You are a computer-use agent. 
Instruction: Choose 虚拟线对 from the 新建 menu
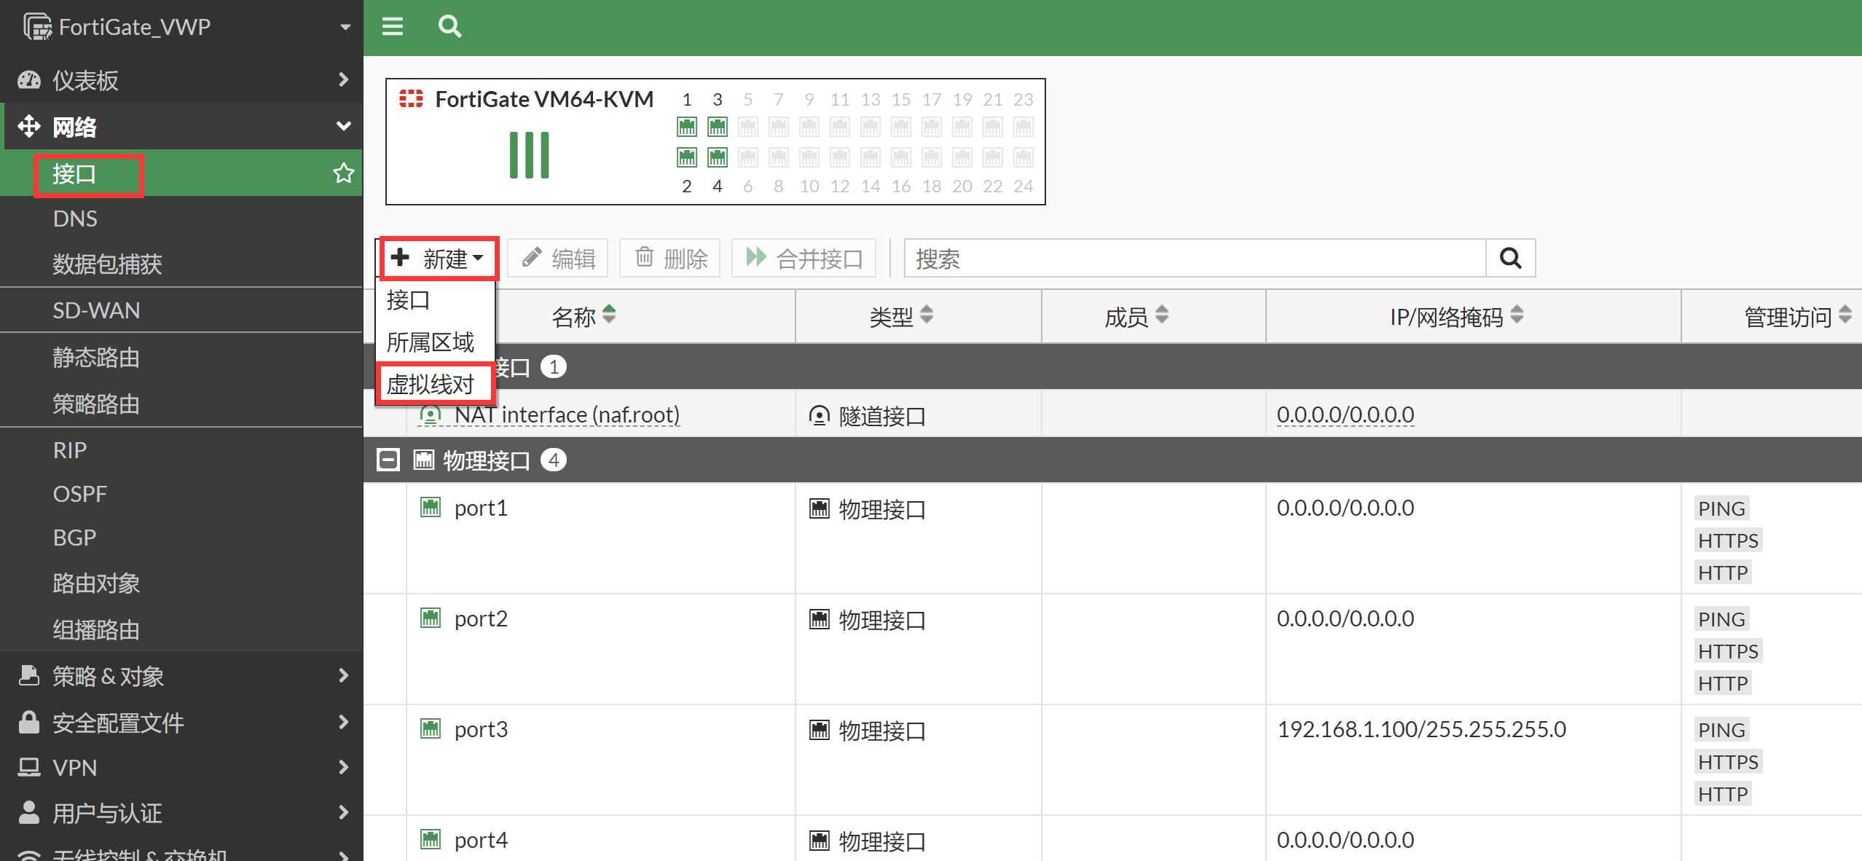[x=431, y=383]
